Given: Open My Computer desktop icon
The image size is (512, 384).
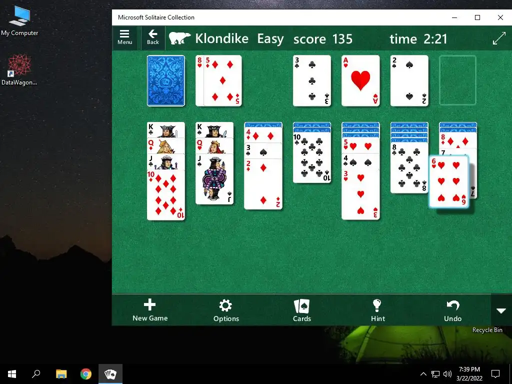Looking at the screenshot, I should 19,21.
